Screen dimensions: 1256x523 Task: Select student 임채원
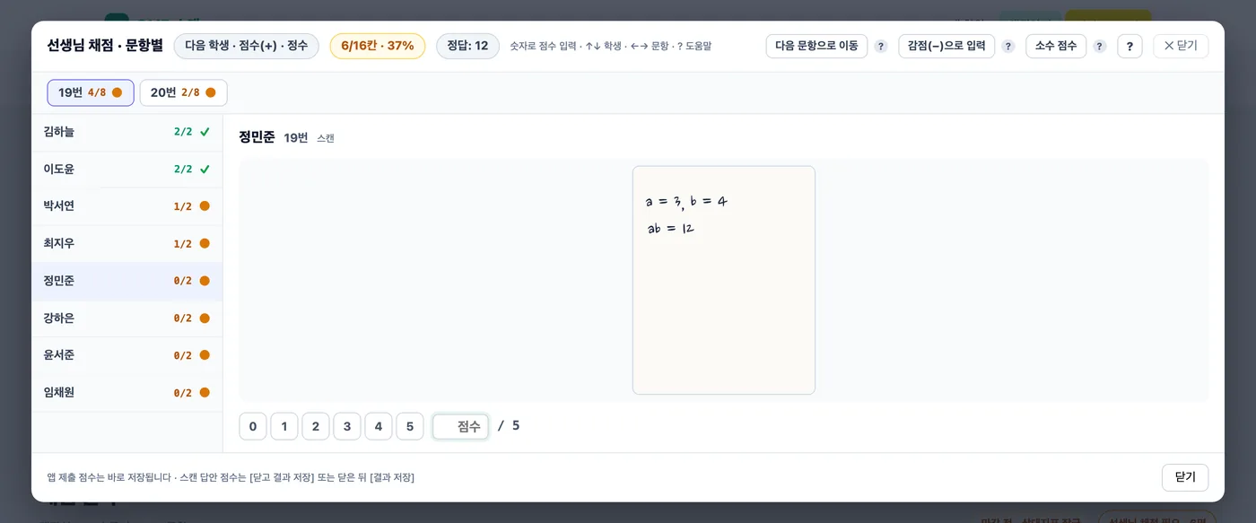pyautogui.click(x=126, y=392)
